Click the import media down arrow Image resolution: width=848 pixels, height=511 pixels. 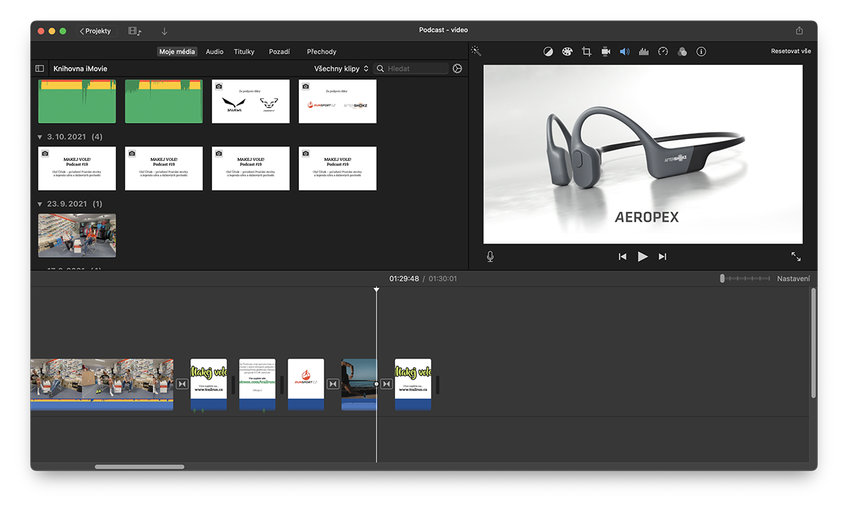pos(165,31)
